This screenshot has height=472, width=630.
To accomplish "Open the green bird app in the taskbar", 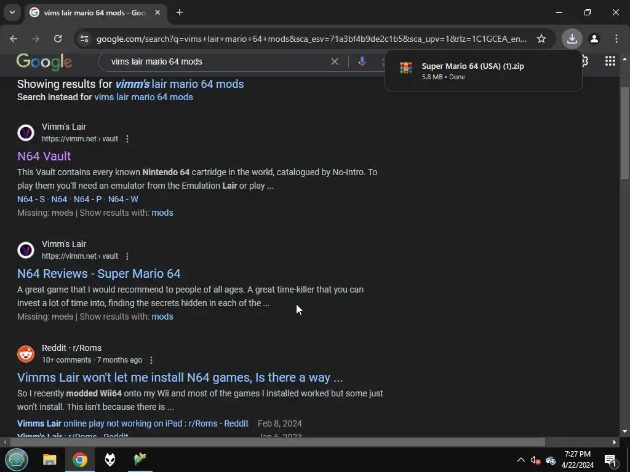I will coord(140,460).
